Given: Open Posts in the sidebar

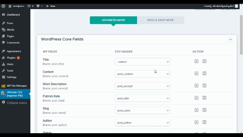Looking at the screenshot, I should pyautogui.click(x=15, y=23).
